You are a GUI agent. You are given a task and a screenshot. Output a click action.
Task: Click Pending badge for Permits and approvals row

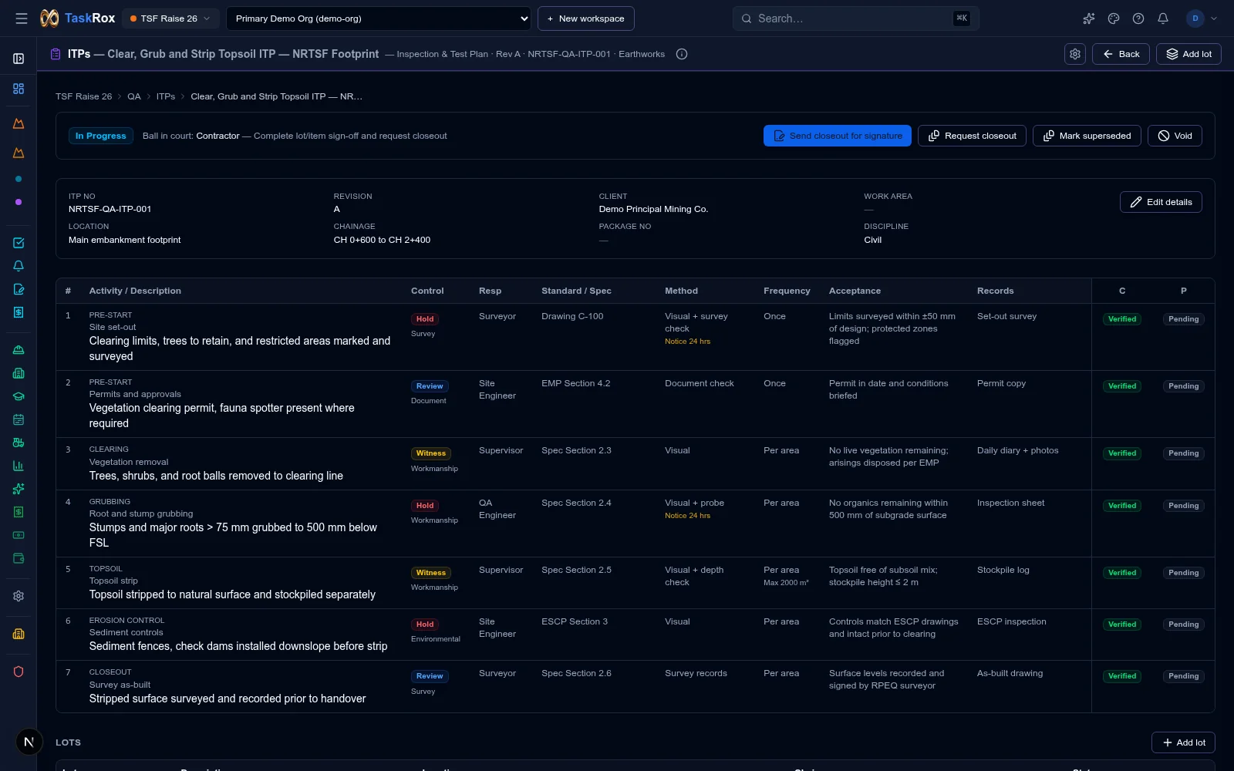pyautogui.click(x=1183, y=386)
